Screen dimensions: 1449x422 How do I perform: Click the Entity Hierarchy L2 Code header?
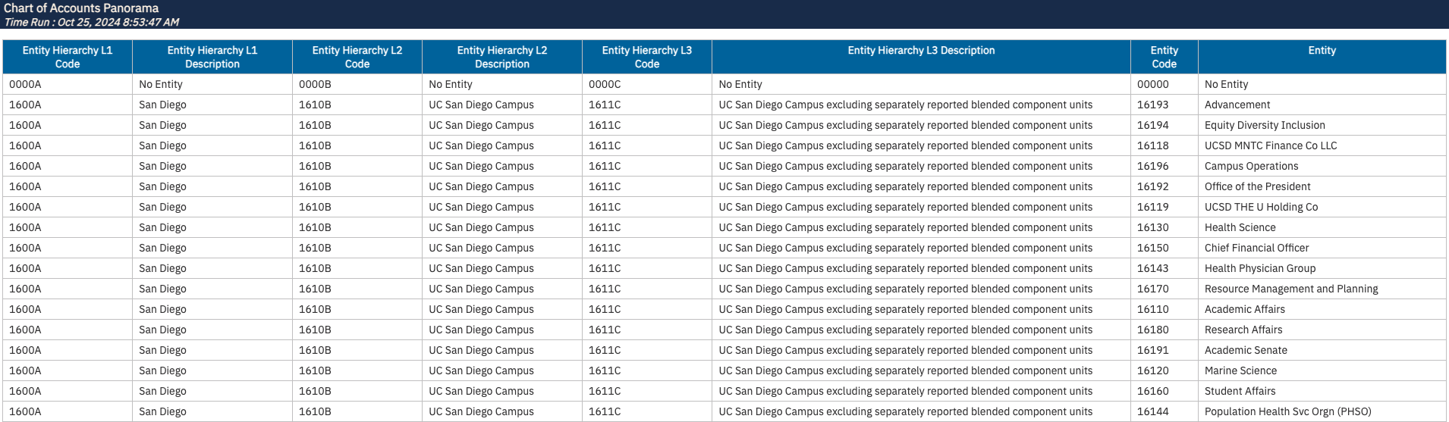click(357, 57)
